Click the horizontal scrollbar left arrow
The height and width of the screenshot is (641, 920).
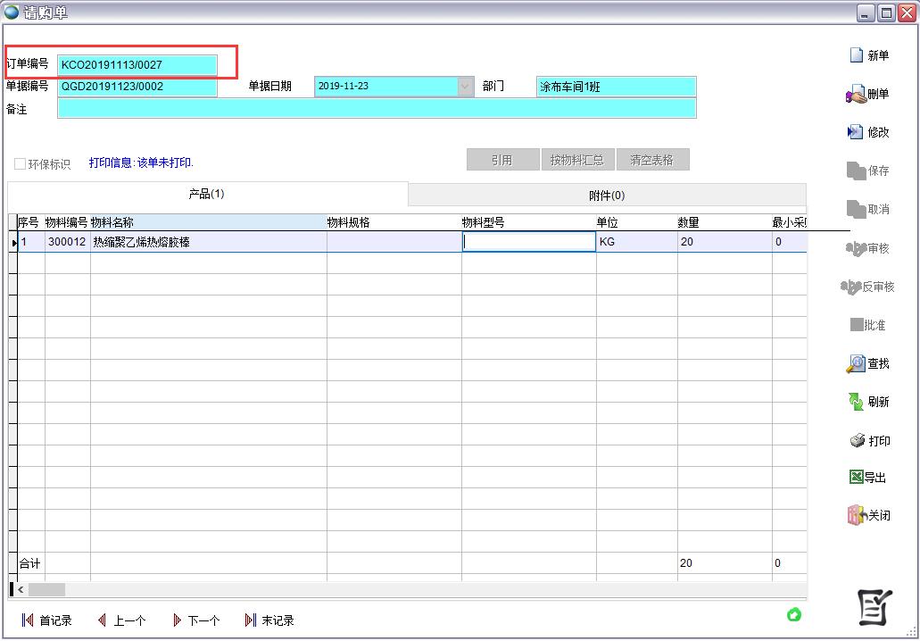[x=21, y=589]
